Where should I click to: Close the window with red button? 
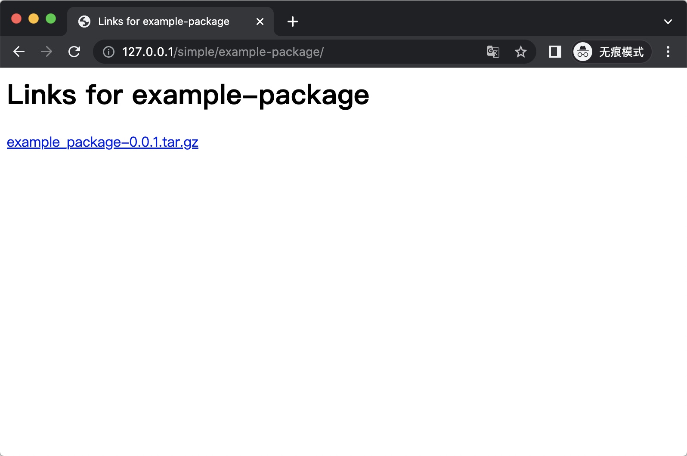(16, 18)
